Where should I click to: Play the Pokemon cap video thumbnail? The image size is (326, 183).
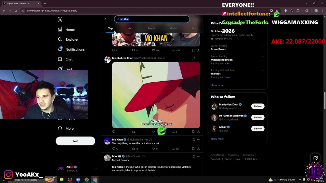tap(156, 95)
